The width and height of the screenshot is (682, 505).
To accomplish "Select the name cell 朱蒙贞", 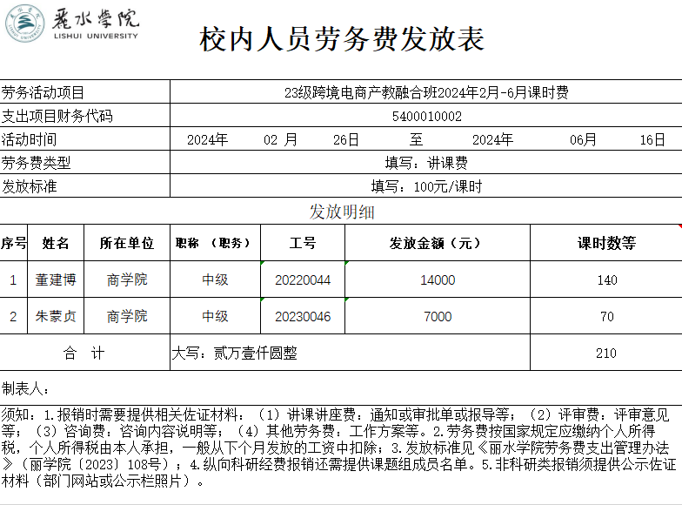I will [56, 316].
